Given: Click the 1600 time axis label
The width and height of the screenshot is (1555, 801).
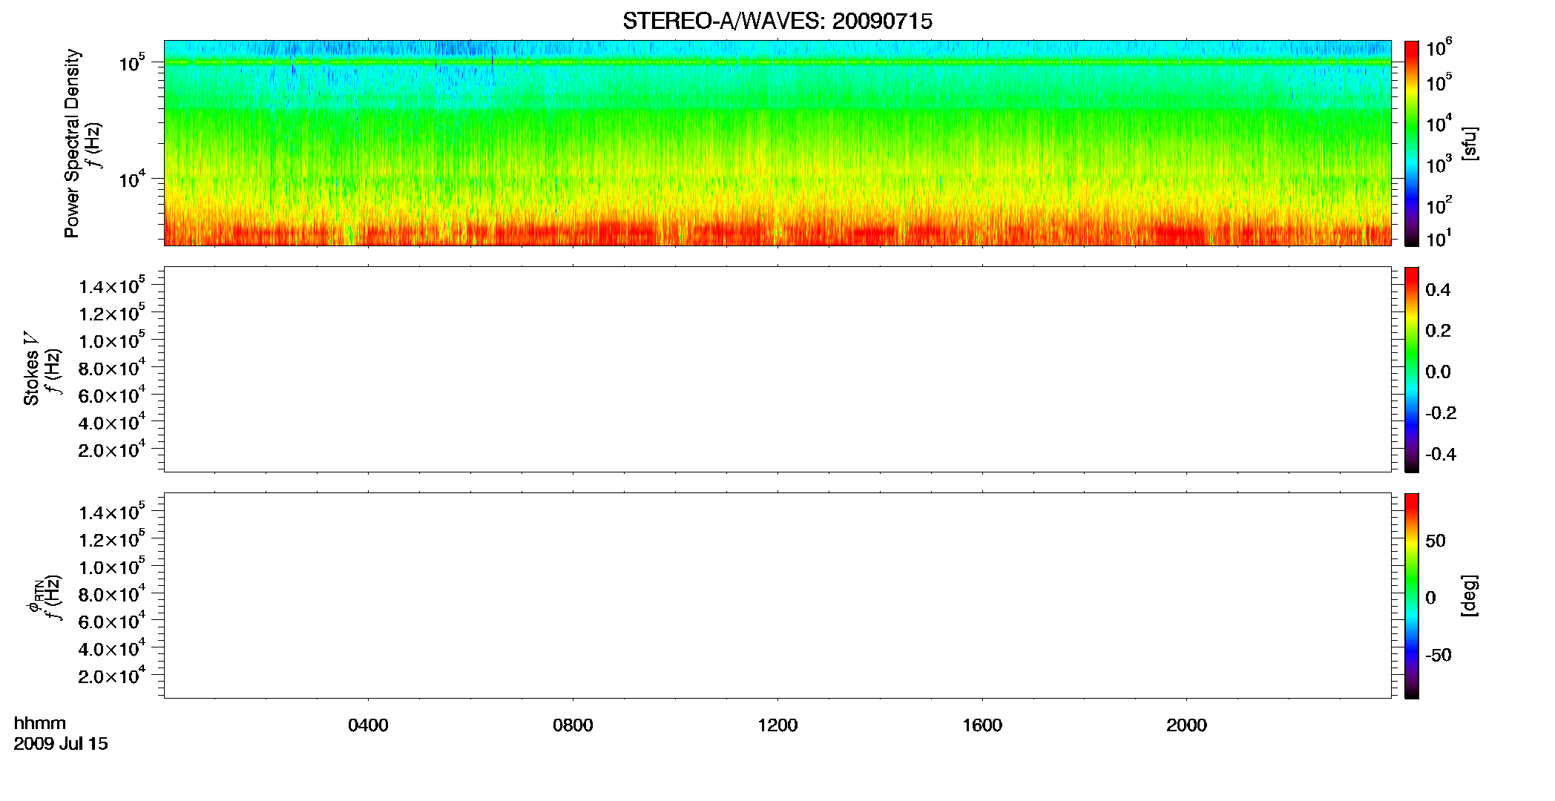Looking at the screenshot, I should click(x=982, y=725).
